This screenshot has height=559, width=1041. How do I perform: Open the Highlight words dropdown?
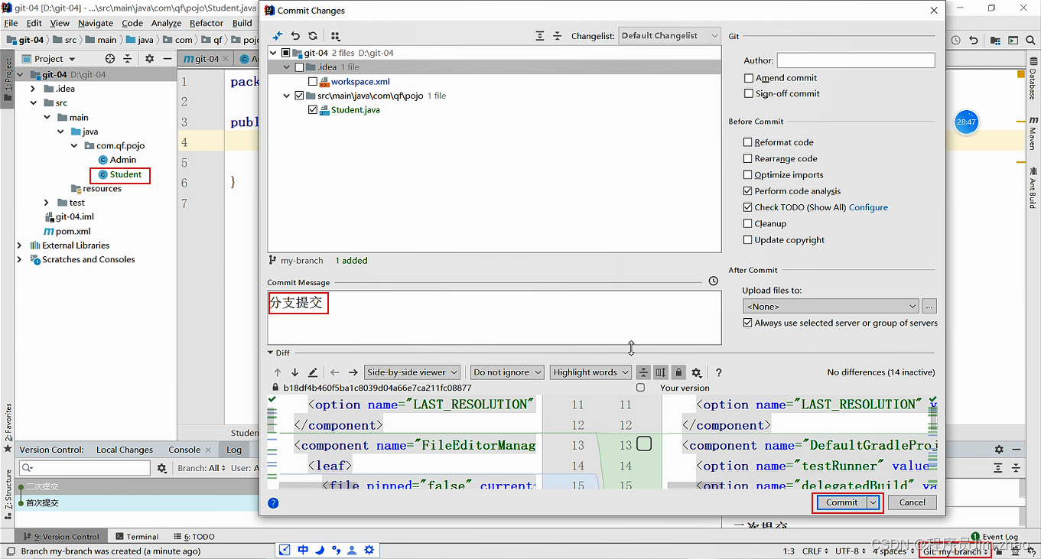tap(590, 372)
